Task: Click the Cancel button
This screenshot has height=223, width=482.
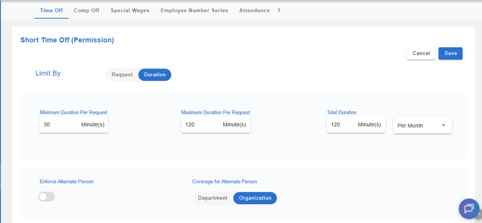Action: click(x=421, y=53)
